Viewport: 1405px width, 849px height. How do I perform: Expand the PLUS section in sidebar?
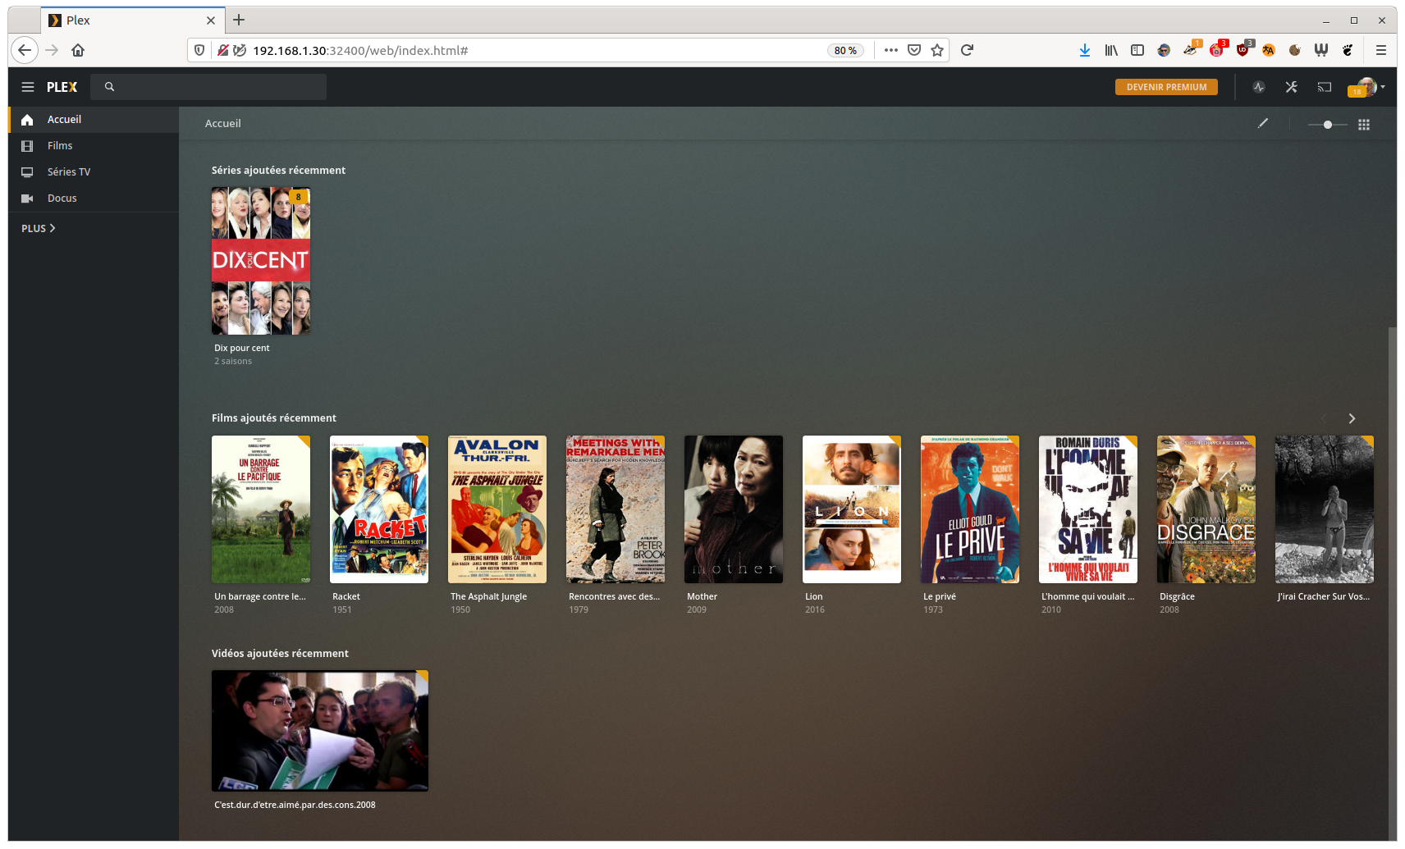tap(39, 228)
